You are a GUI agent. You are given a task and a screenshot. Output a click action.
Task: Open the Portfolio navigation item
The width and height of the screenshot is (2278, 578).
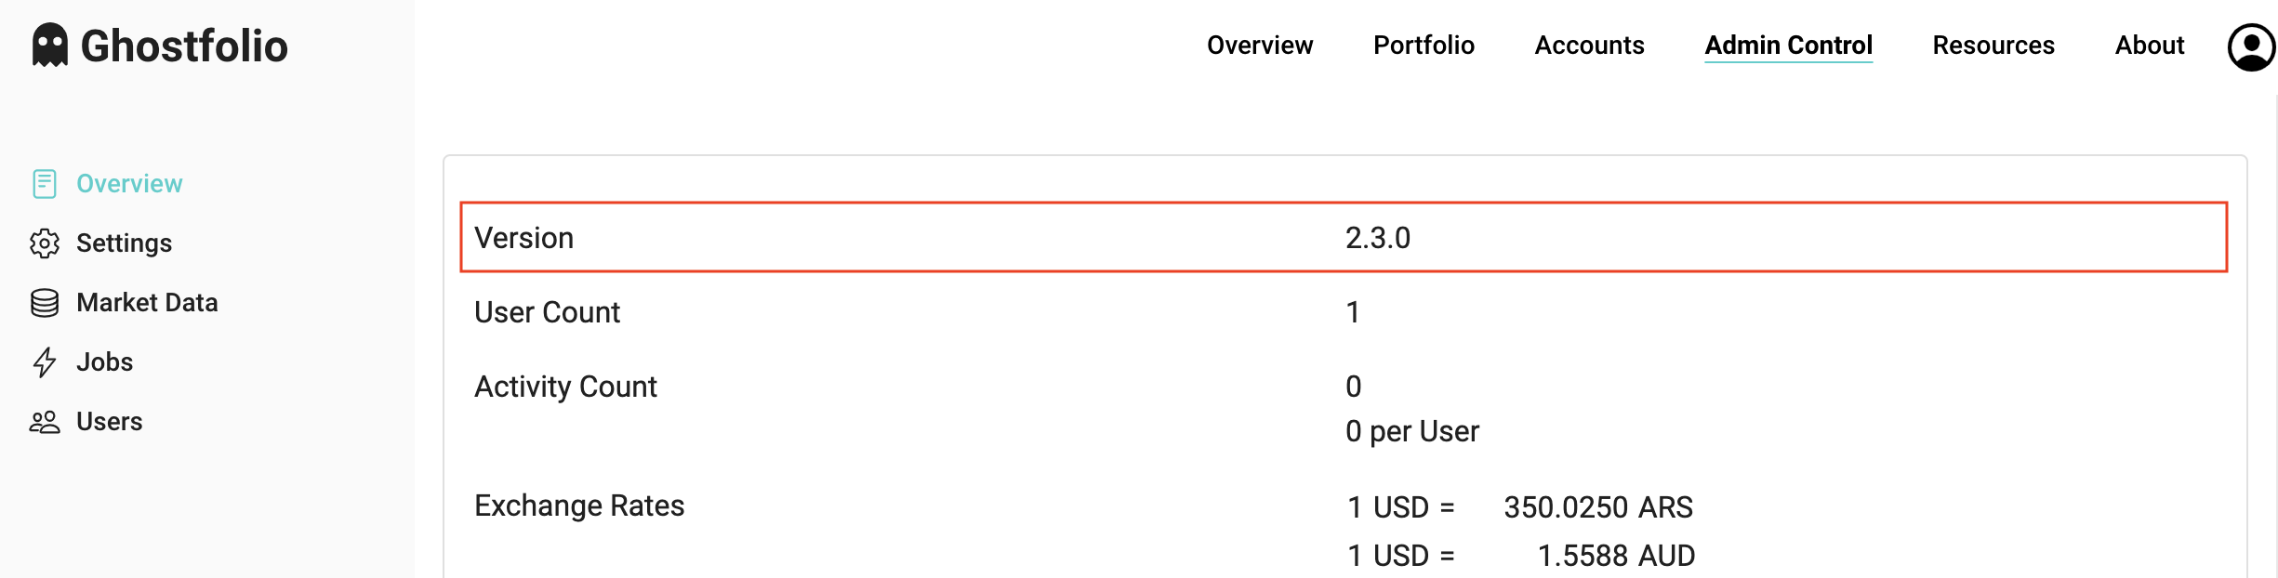[x=1424, y=45]
